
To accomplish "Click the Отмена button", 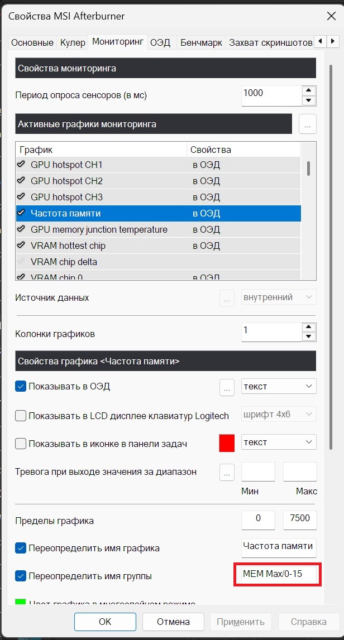I will pyautogui.click(x=173, y=622).
